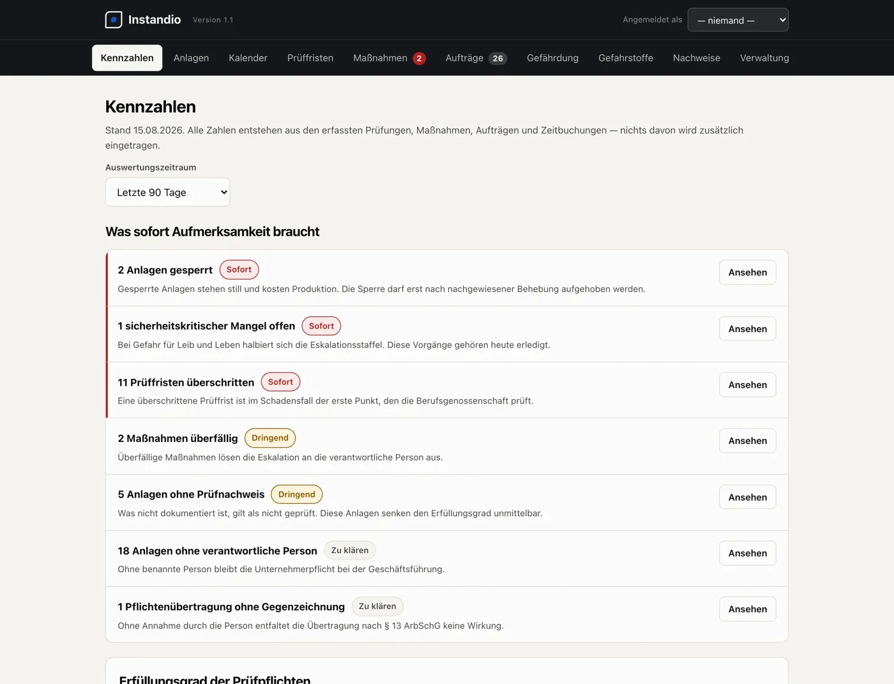The width and height of the screenshot is (894, 684).
Task: Click the 'Sofort' badge beside sicherheitskritischer Mangel
Action: pos(321,326)
